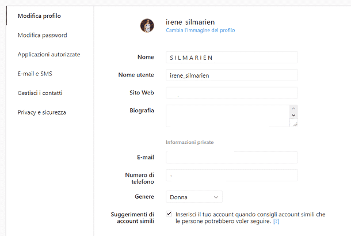This screenshot has width=351, height=236.
Task: Uncheck Suggerimenti di account simili checkbox
Action: point(169,214)
